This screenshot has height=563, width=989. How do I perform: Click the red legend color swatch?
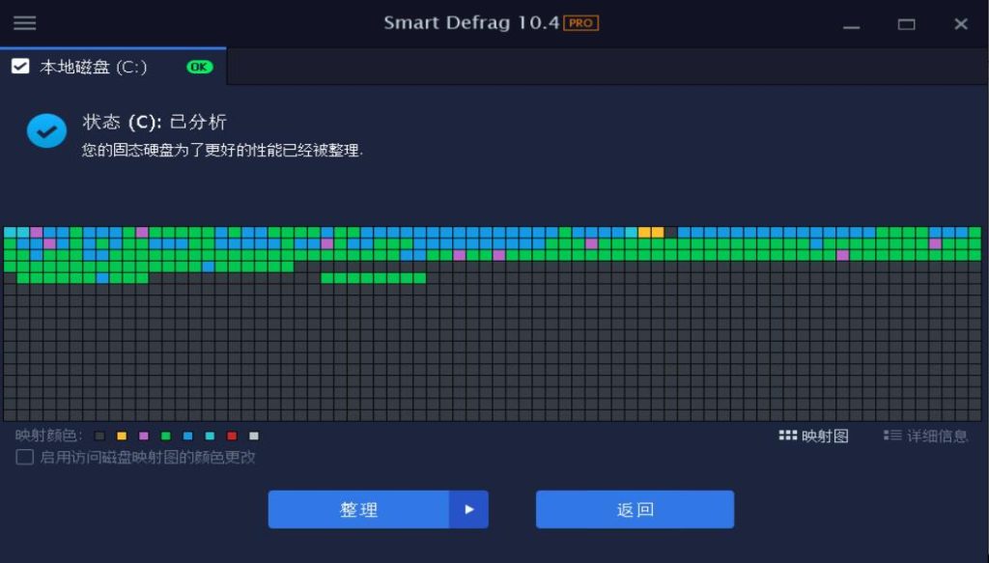click(x=232, y=436)
